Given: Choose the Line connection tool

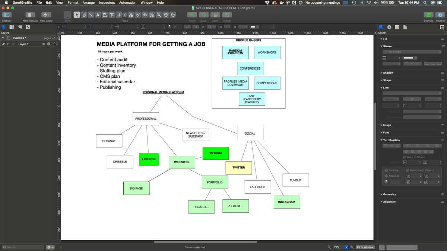Looking at the screenshot, I should [91, 15].
